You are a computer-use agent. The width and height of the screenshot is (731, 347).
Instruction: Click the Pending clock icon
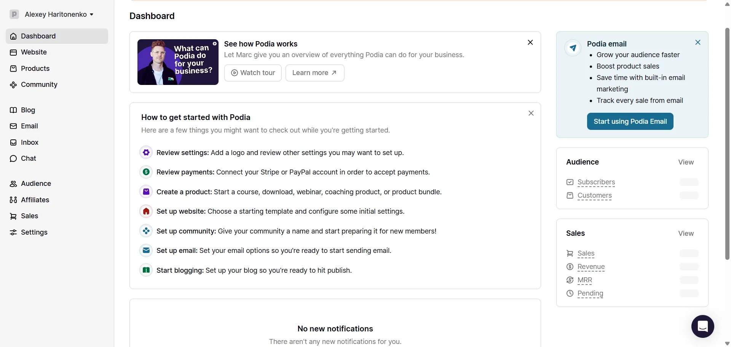click(x=570, y=293)
